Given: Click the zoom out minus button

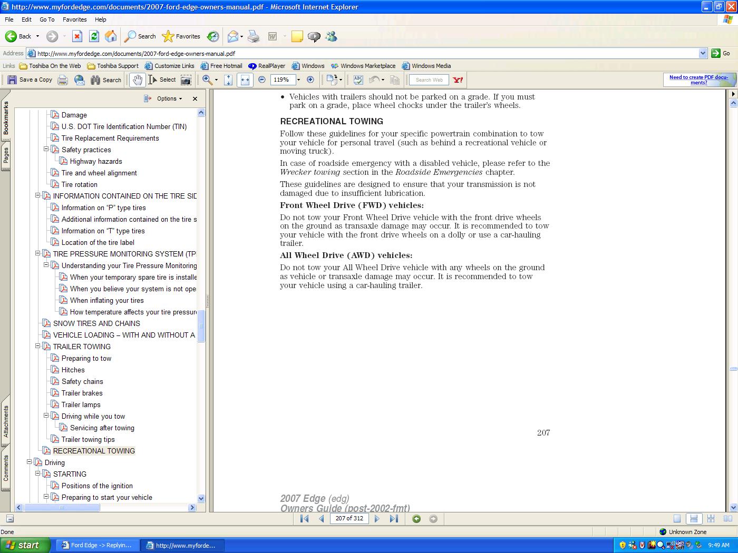Looking at the screenshot, I should (x=262, y=80).
